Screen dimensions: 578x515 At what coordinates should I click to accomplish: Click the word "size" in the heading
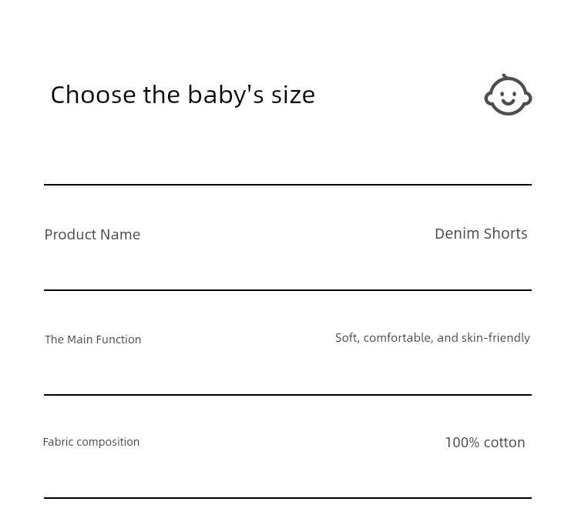(x=293, y=95)
